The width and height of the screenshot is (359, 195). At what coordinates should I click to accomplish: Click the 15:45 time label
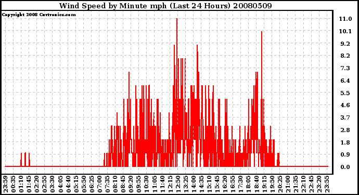[217, 184]
